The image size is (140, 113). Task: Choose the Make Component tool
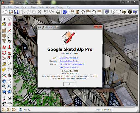(x=10, y=19)
